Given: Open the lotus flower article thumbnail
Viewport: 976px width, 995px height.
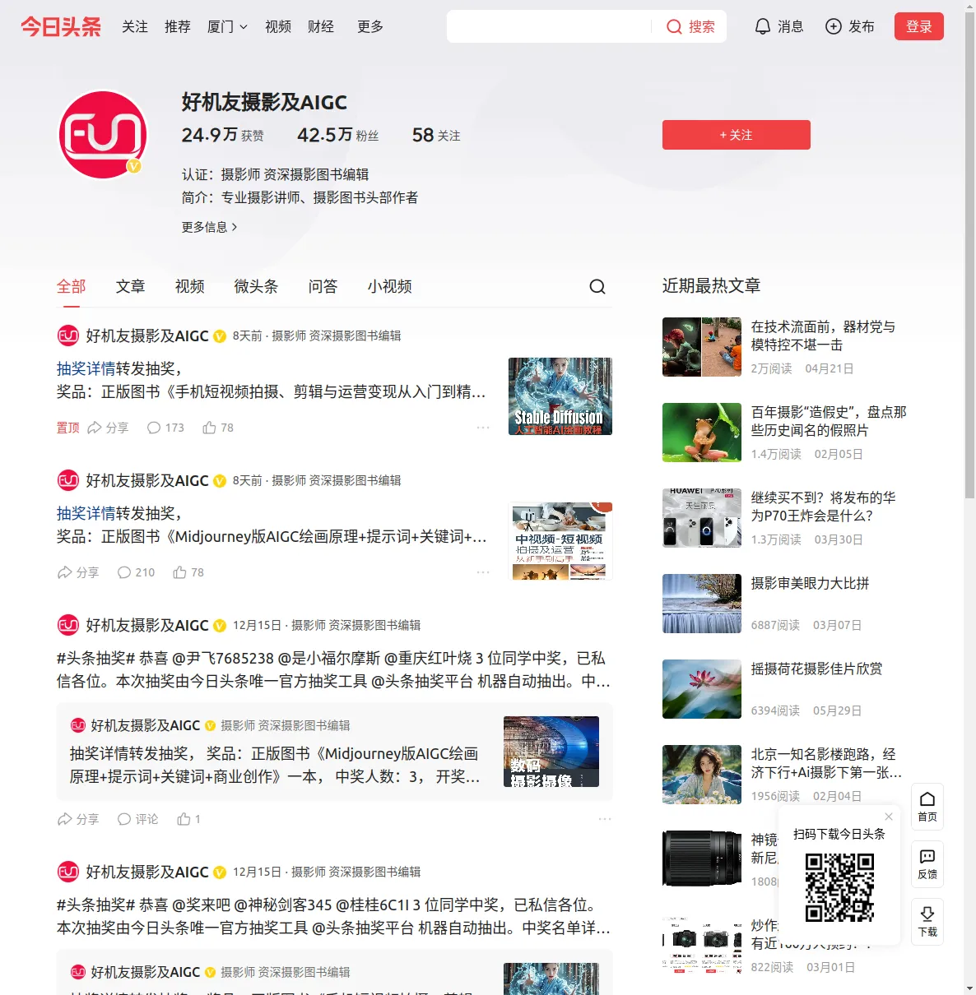Looking at the screenshot, I should point(702,689).
